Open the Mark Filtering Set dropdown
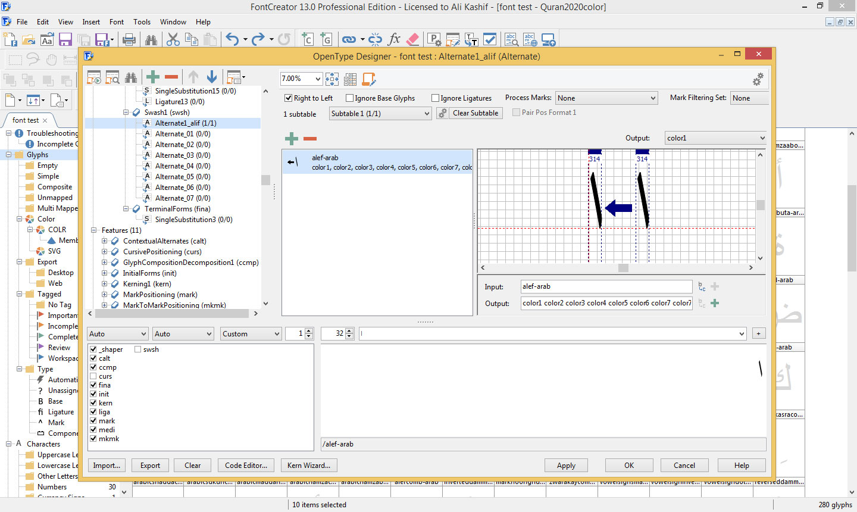Screen dimensions: 857x512 coord(750,98)
